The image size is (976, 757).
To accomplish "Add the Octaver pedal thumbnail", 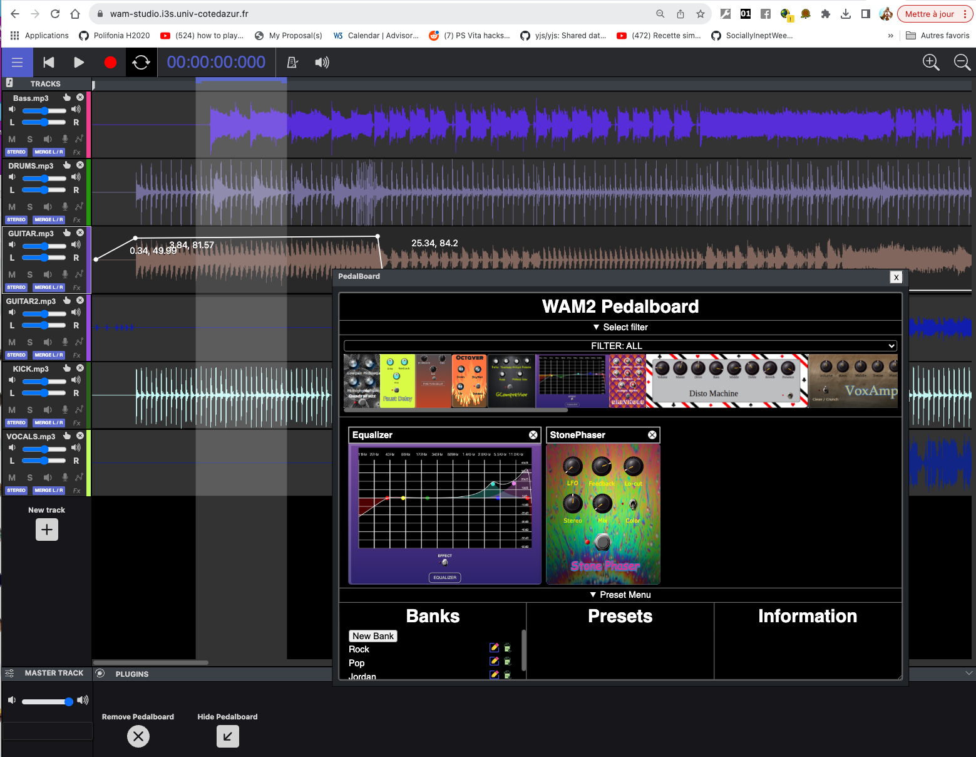I will coord(470,382).
